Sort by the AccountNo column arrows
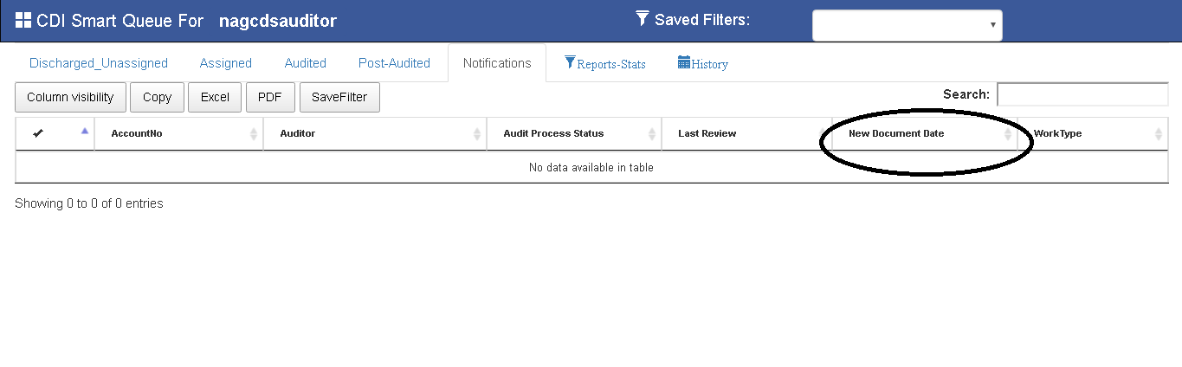This screenshot has width=1182, height=367. tap(254, 134)
